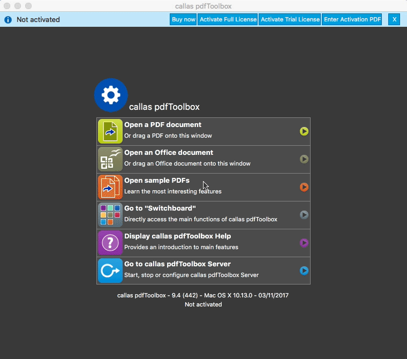
Task: Click 'Or drag a PDF onto this window' text
Action: (x=168, y=136)
